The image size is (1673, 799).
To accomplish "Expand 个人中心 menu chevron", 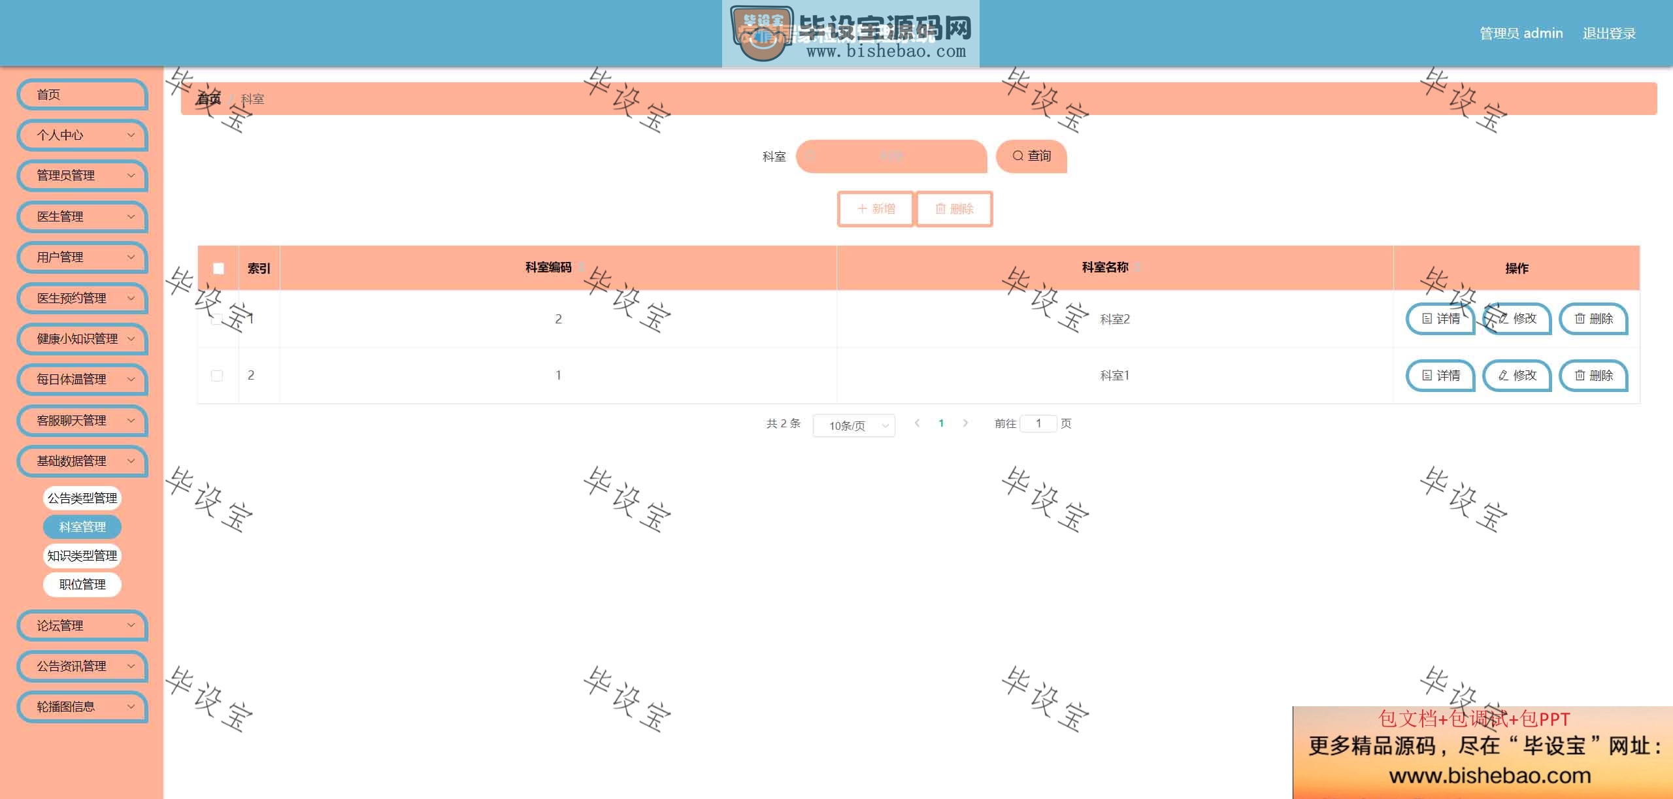I will 131,135.
